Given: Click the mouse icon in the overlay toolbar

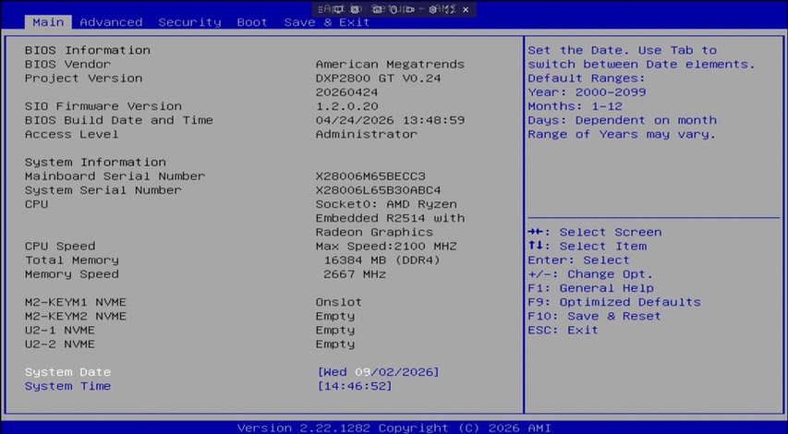Looking at the screenshot, I should click(x=394, y=9).
